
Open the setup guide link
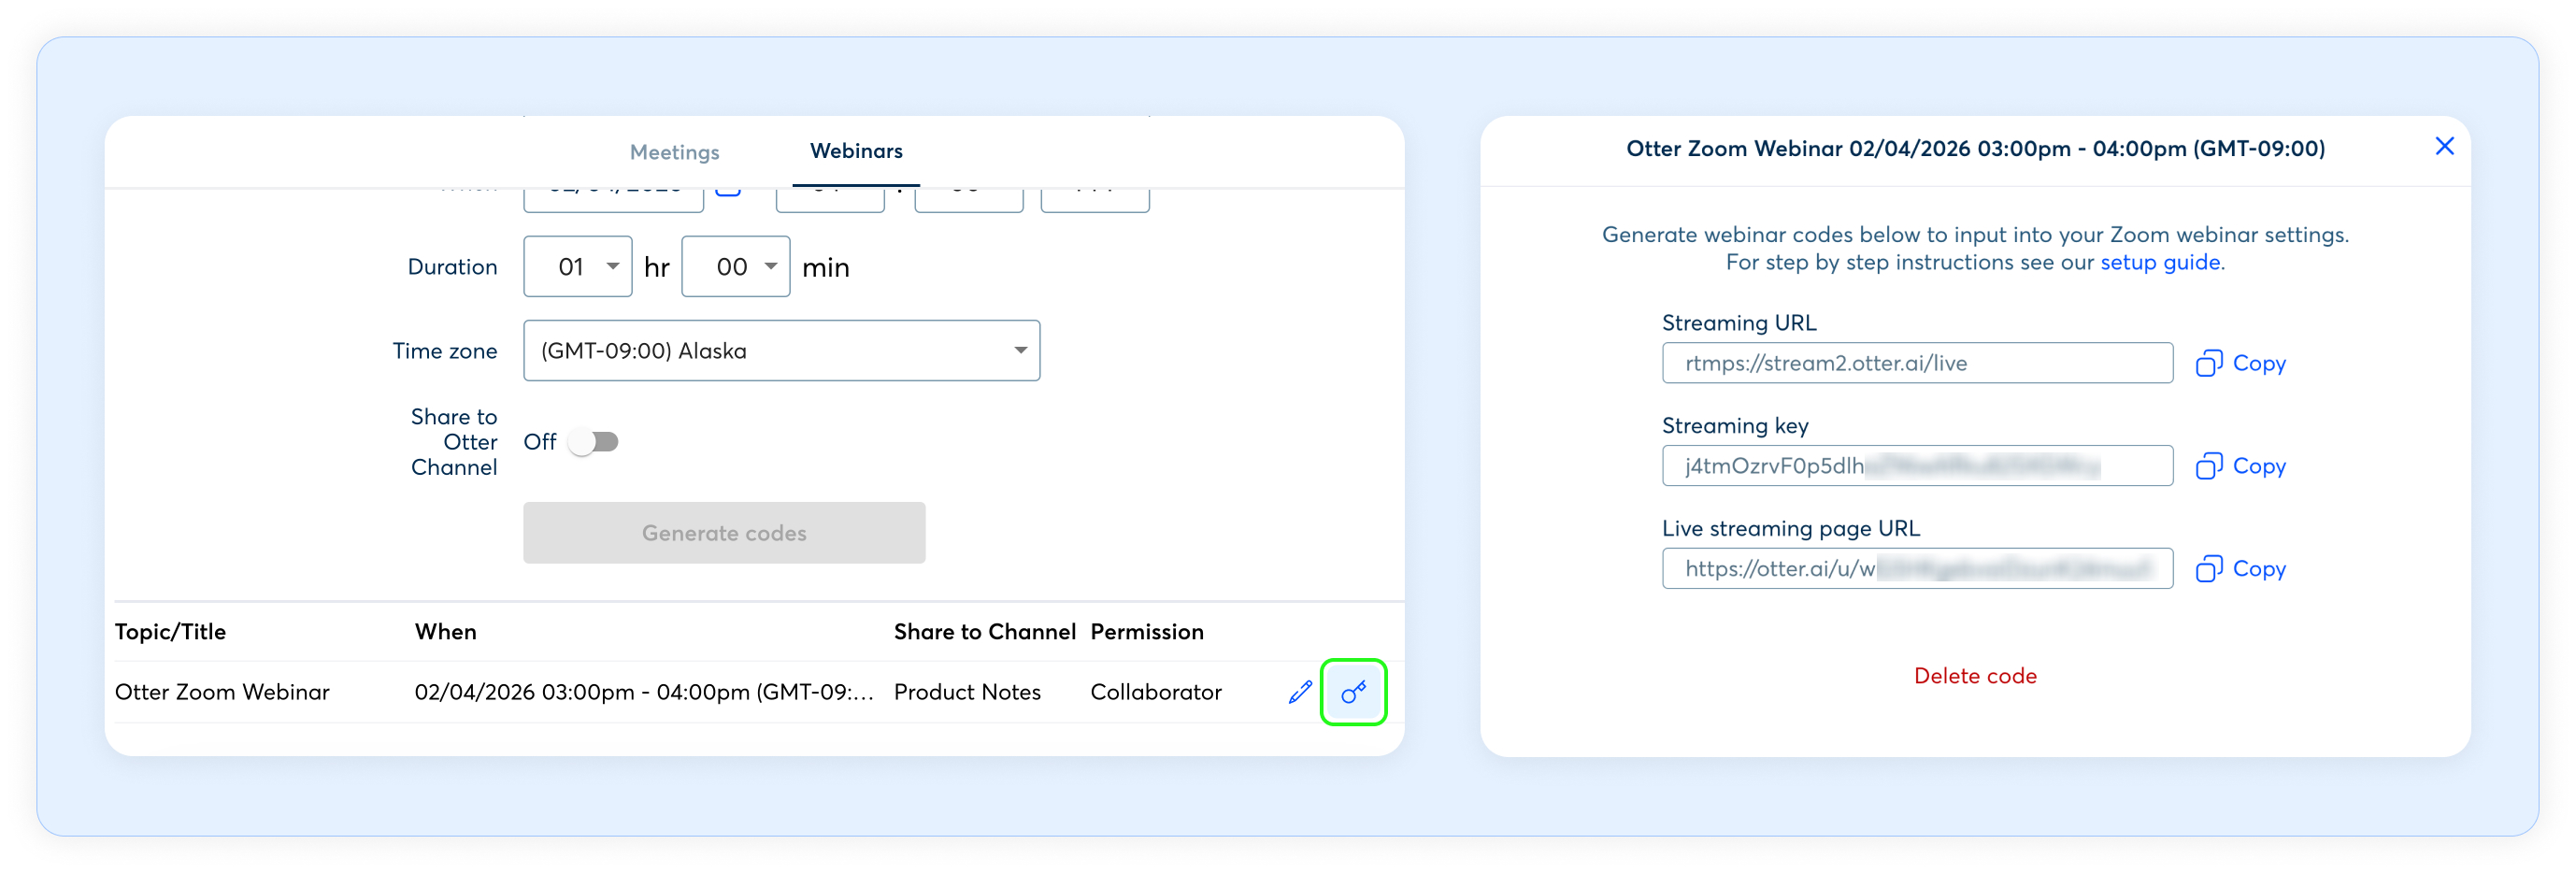[2159, 262]
